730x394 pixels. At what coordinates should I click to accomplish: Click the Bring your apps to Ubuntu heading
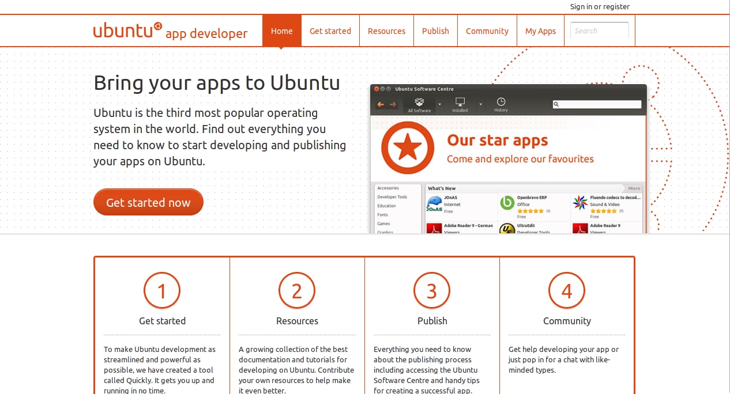(x=217, y=83)
